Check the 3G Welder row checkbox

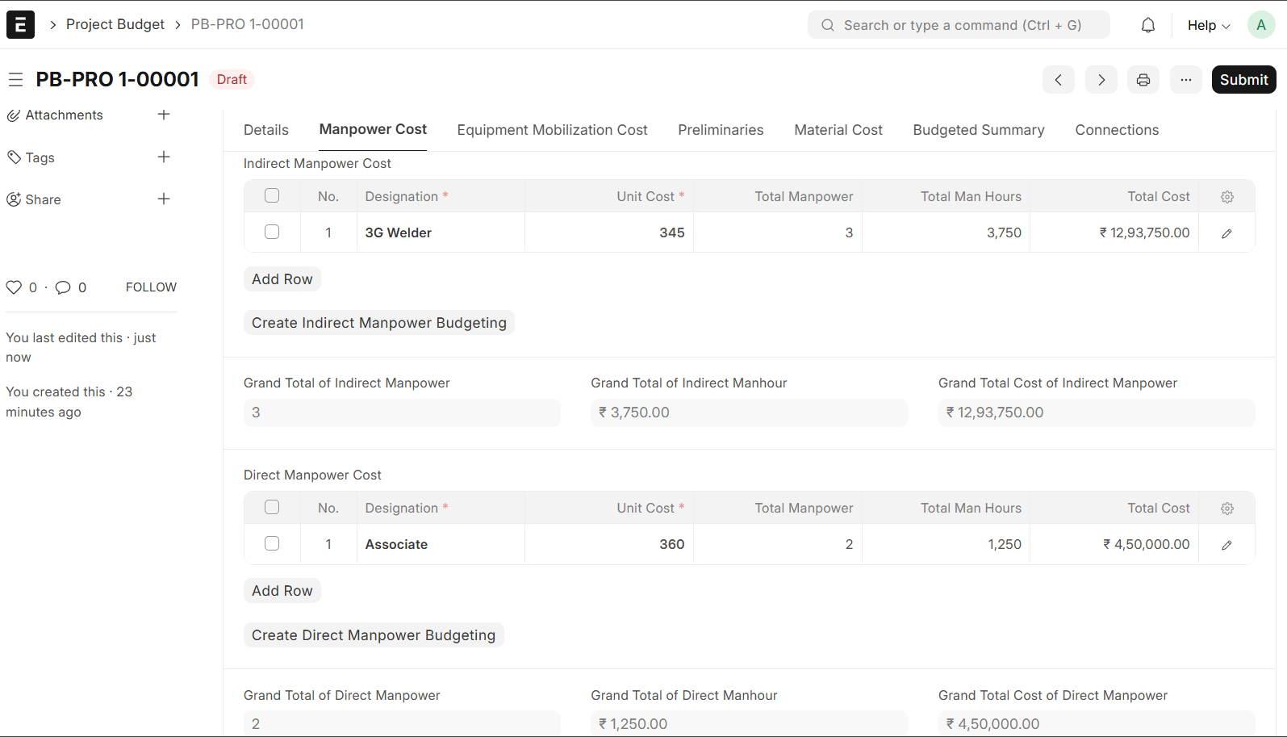tap(272, 232)
